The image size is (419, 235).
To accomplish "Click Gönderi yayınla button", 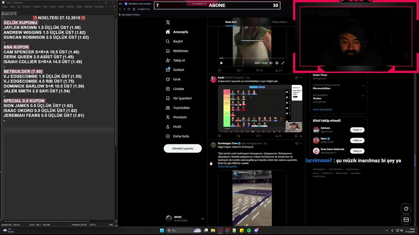I will 183,148.
